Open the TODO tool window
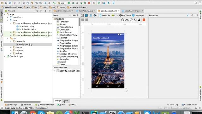This screenshot has height=114, width=202. pos(73,105)
